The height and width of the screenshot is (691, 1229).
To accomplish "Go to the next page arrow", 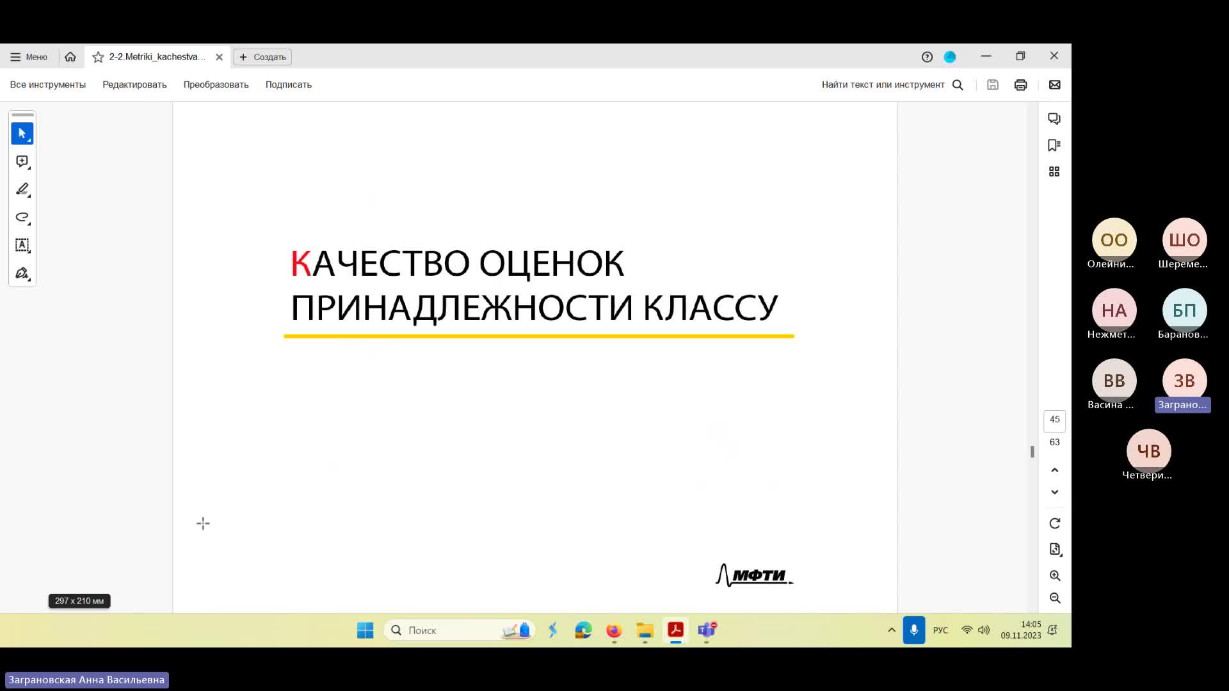I will point(1055,492).
